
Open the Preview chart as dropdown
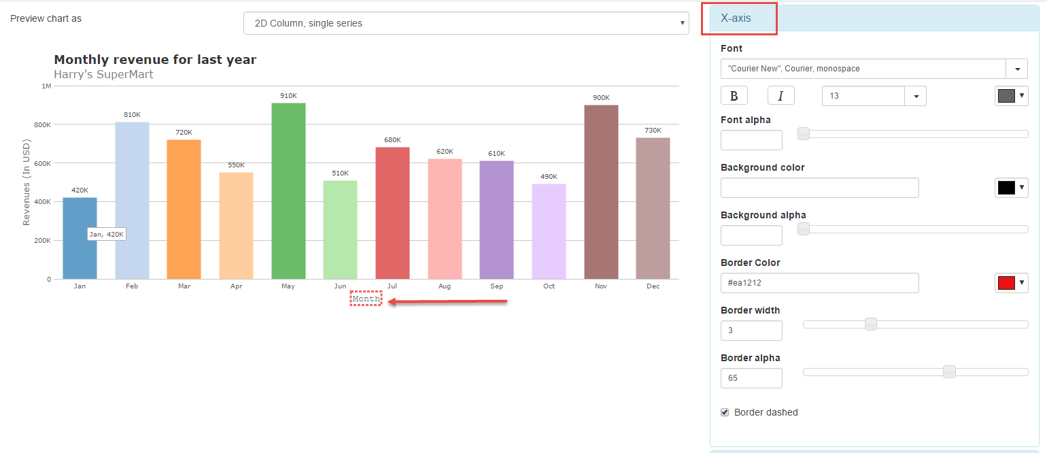click(466, 23)
